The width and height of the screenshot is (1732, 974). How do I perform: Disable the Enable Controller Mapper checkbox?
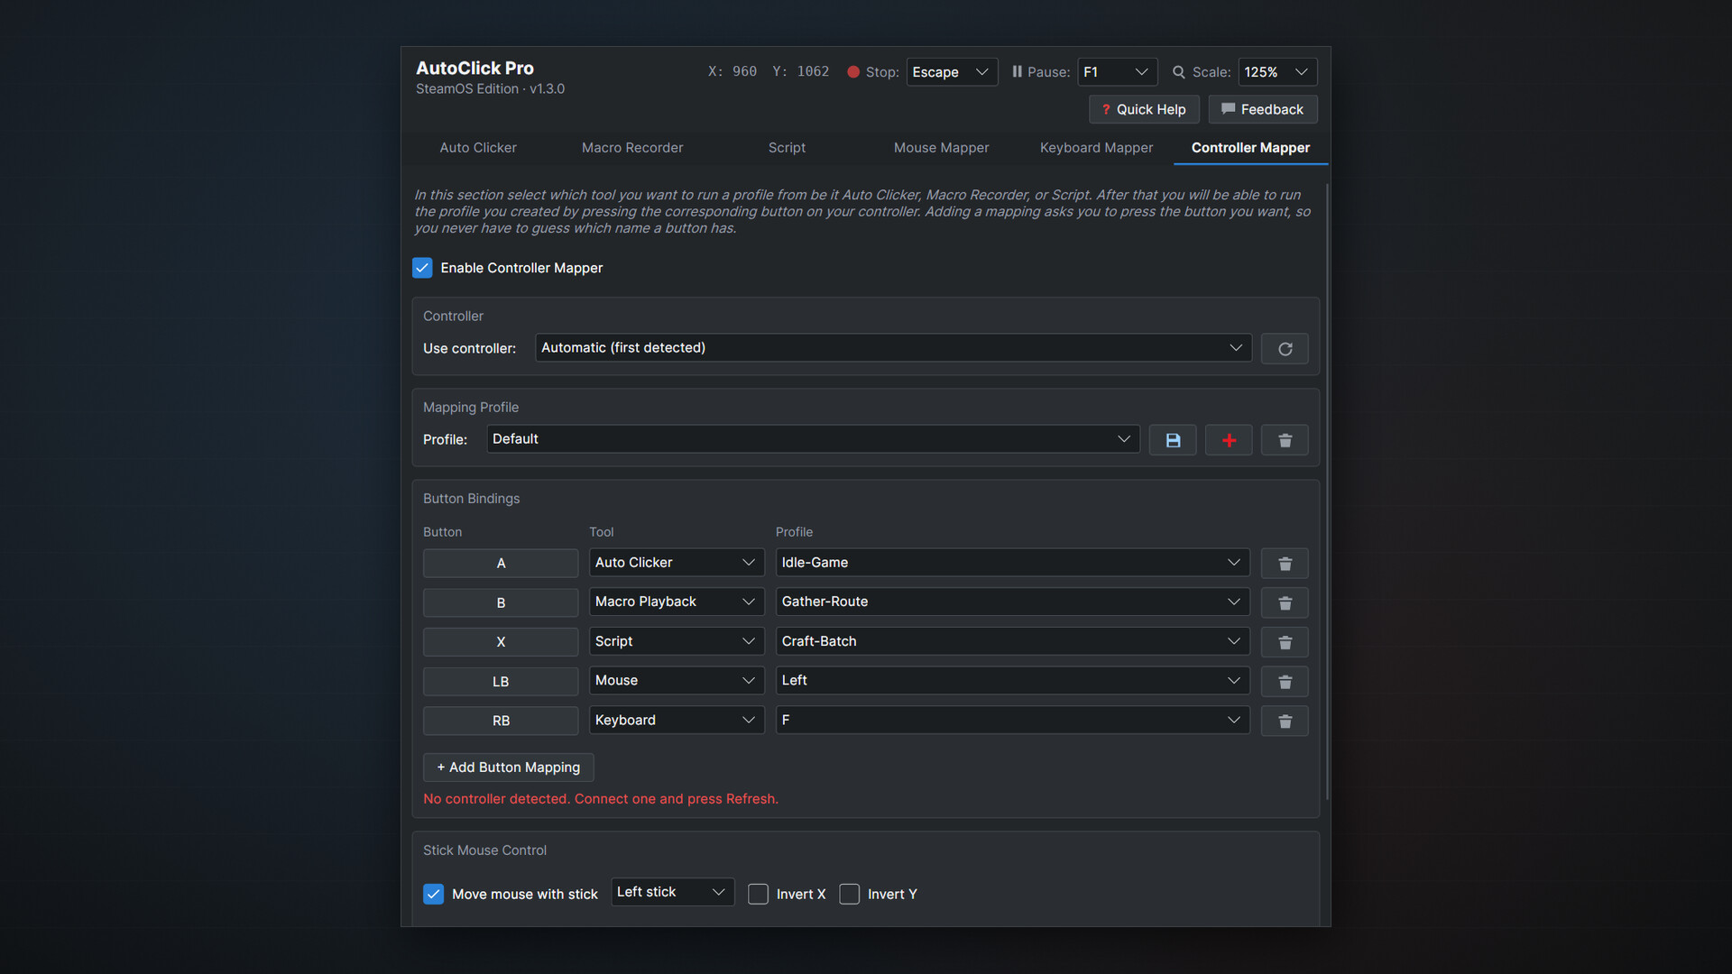422,268
